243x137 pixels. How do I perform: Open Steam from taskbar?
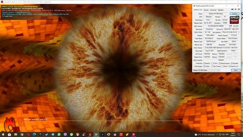pyautogui.click(x=47, y=134)
